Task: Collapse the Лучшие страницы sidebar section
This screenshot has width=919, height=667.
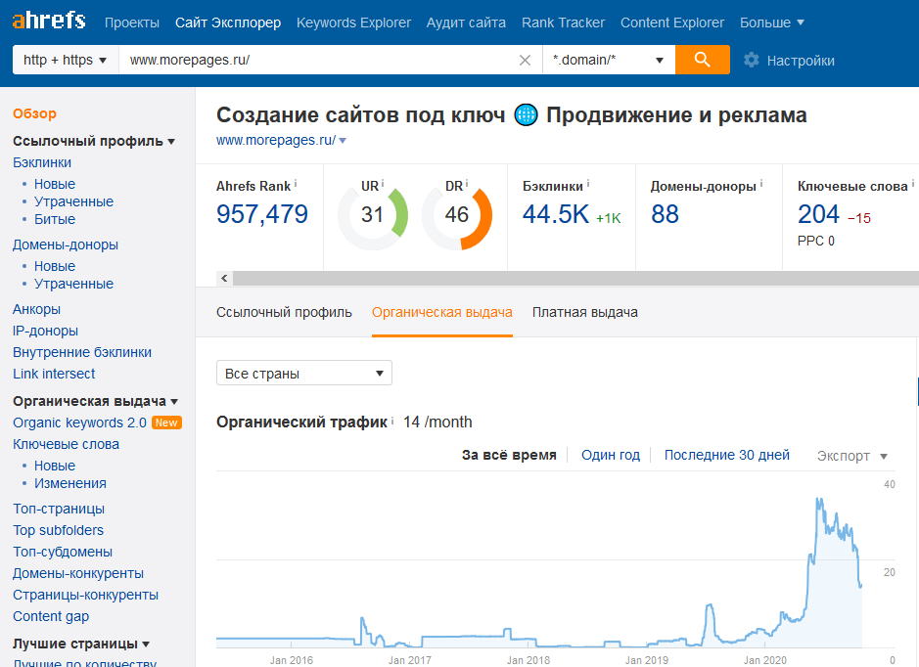Action: point(81,644)
